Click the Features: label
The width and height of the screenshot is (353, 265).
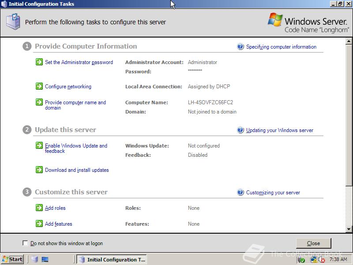[x=137, y=224]
